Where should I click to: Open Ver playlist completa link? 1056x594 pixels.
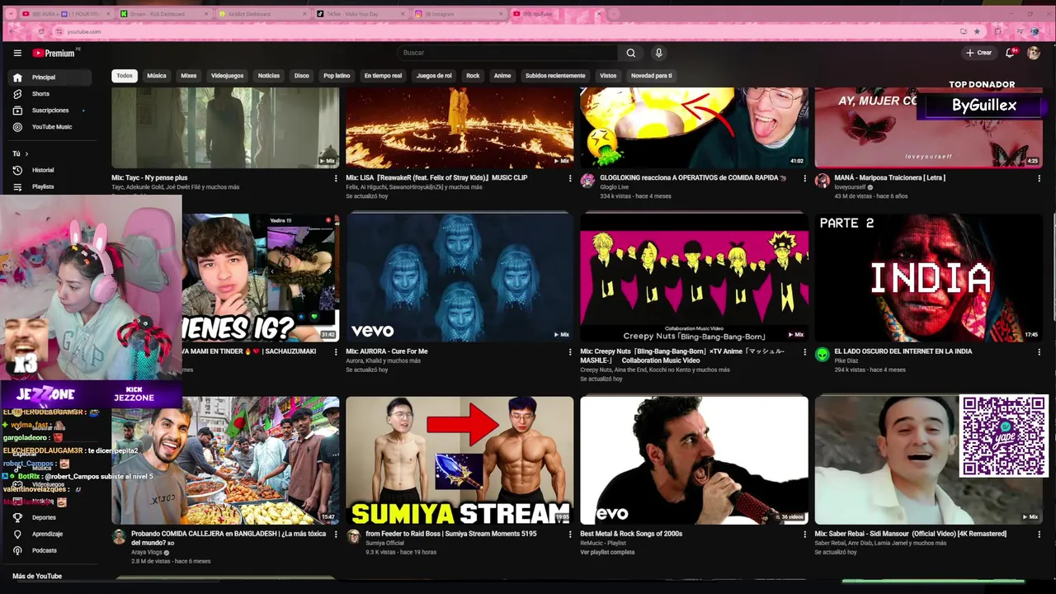pos(607,552)
